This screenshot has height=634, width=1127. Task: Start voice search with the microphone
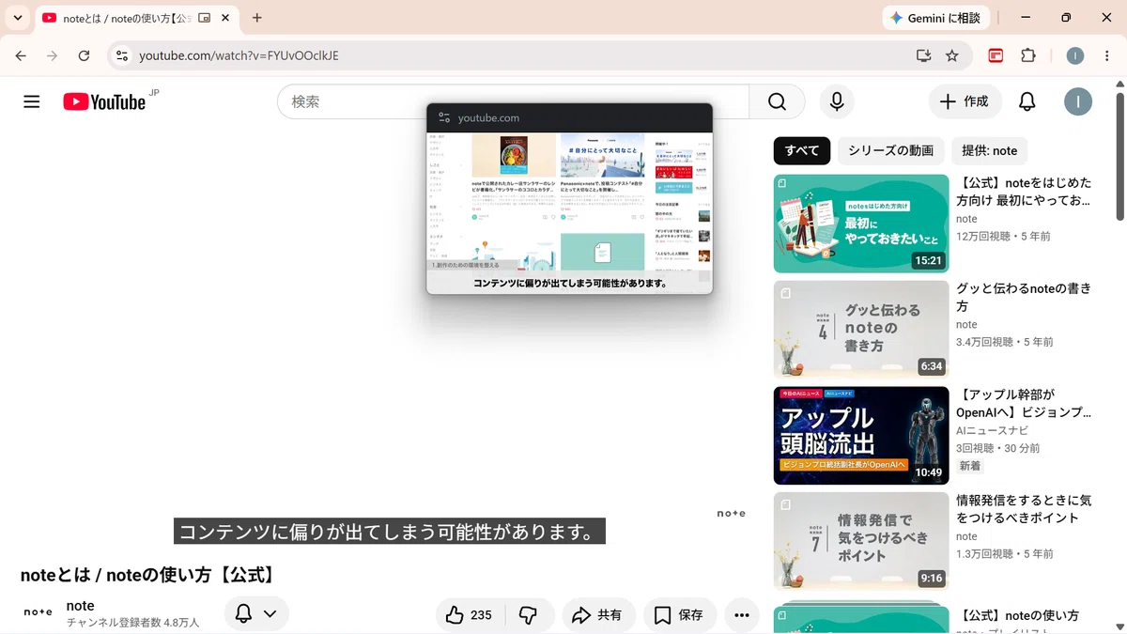click(x=836, y=101)
